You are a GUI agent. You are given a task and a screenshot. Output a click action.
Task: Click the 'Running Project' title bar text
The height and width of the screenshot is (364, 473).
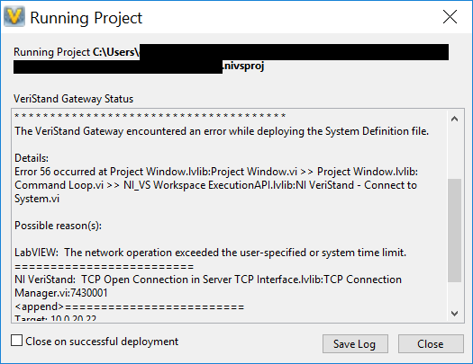(x=86, y=18)
